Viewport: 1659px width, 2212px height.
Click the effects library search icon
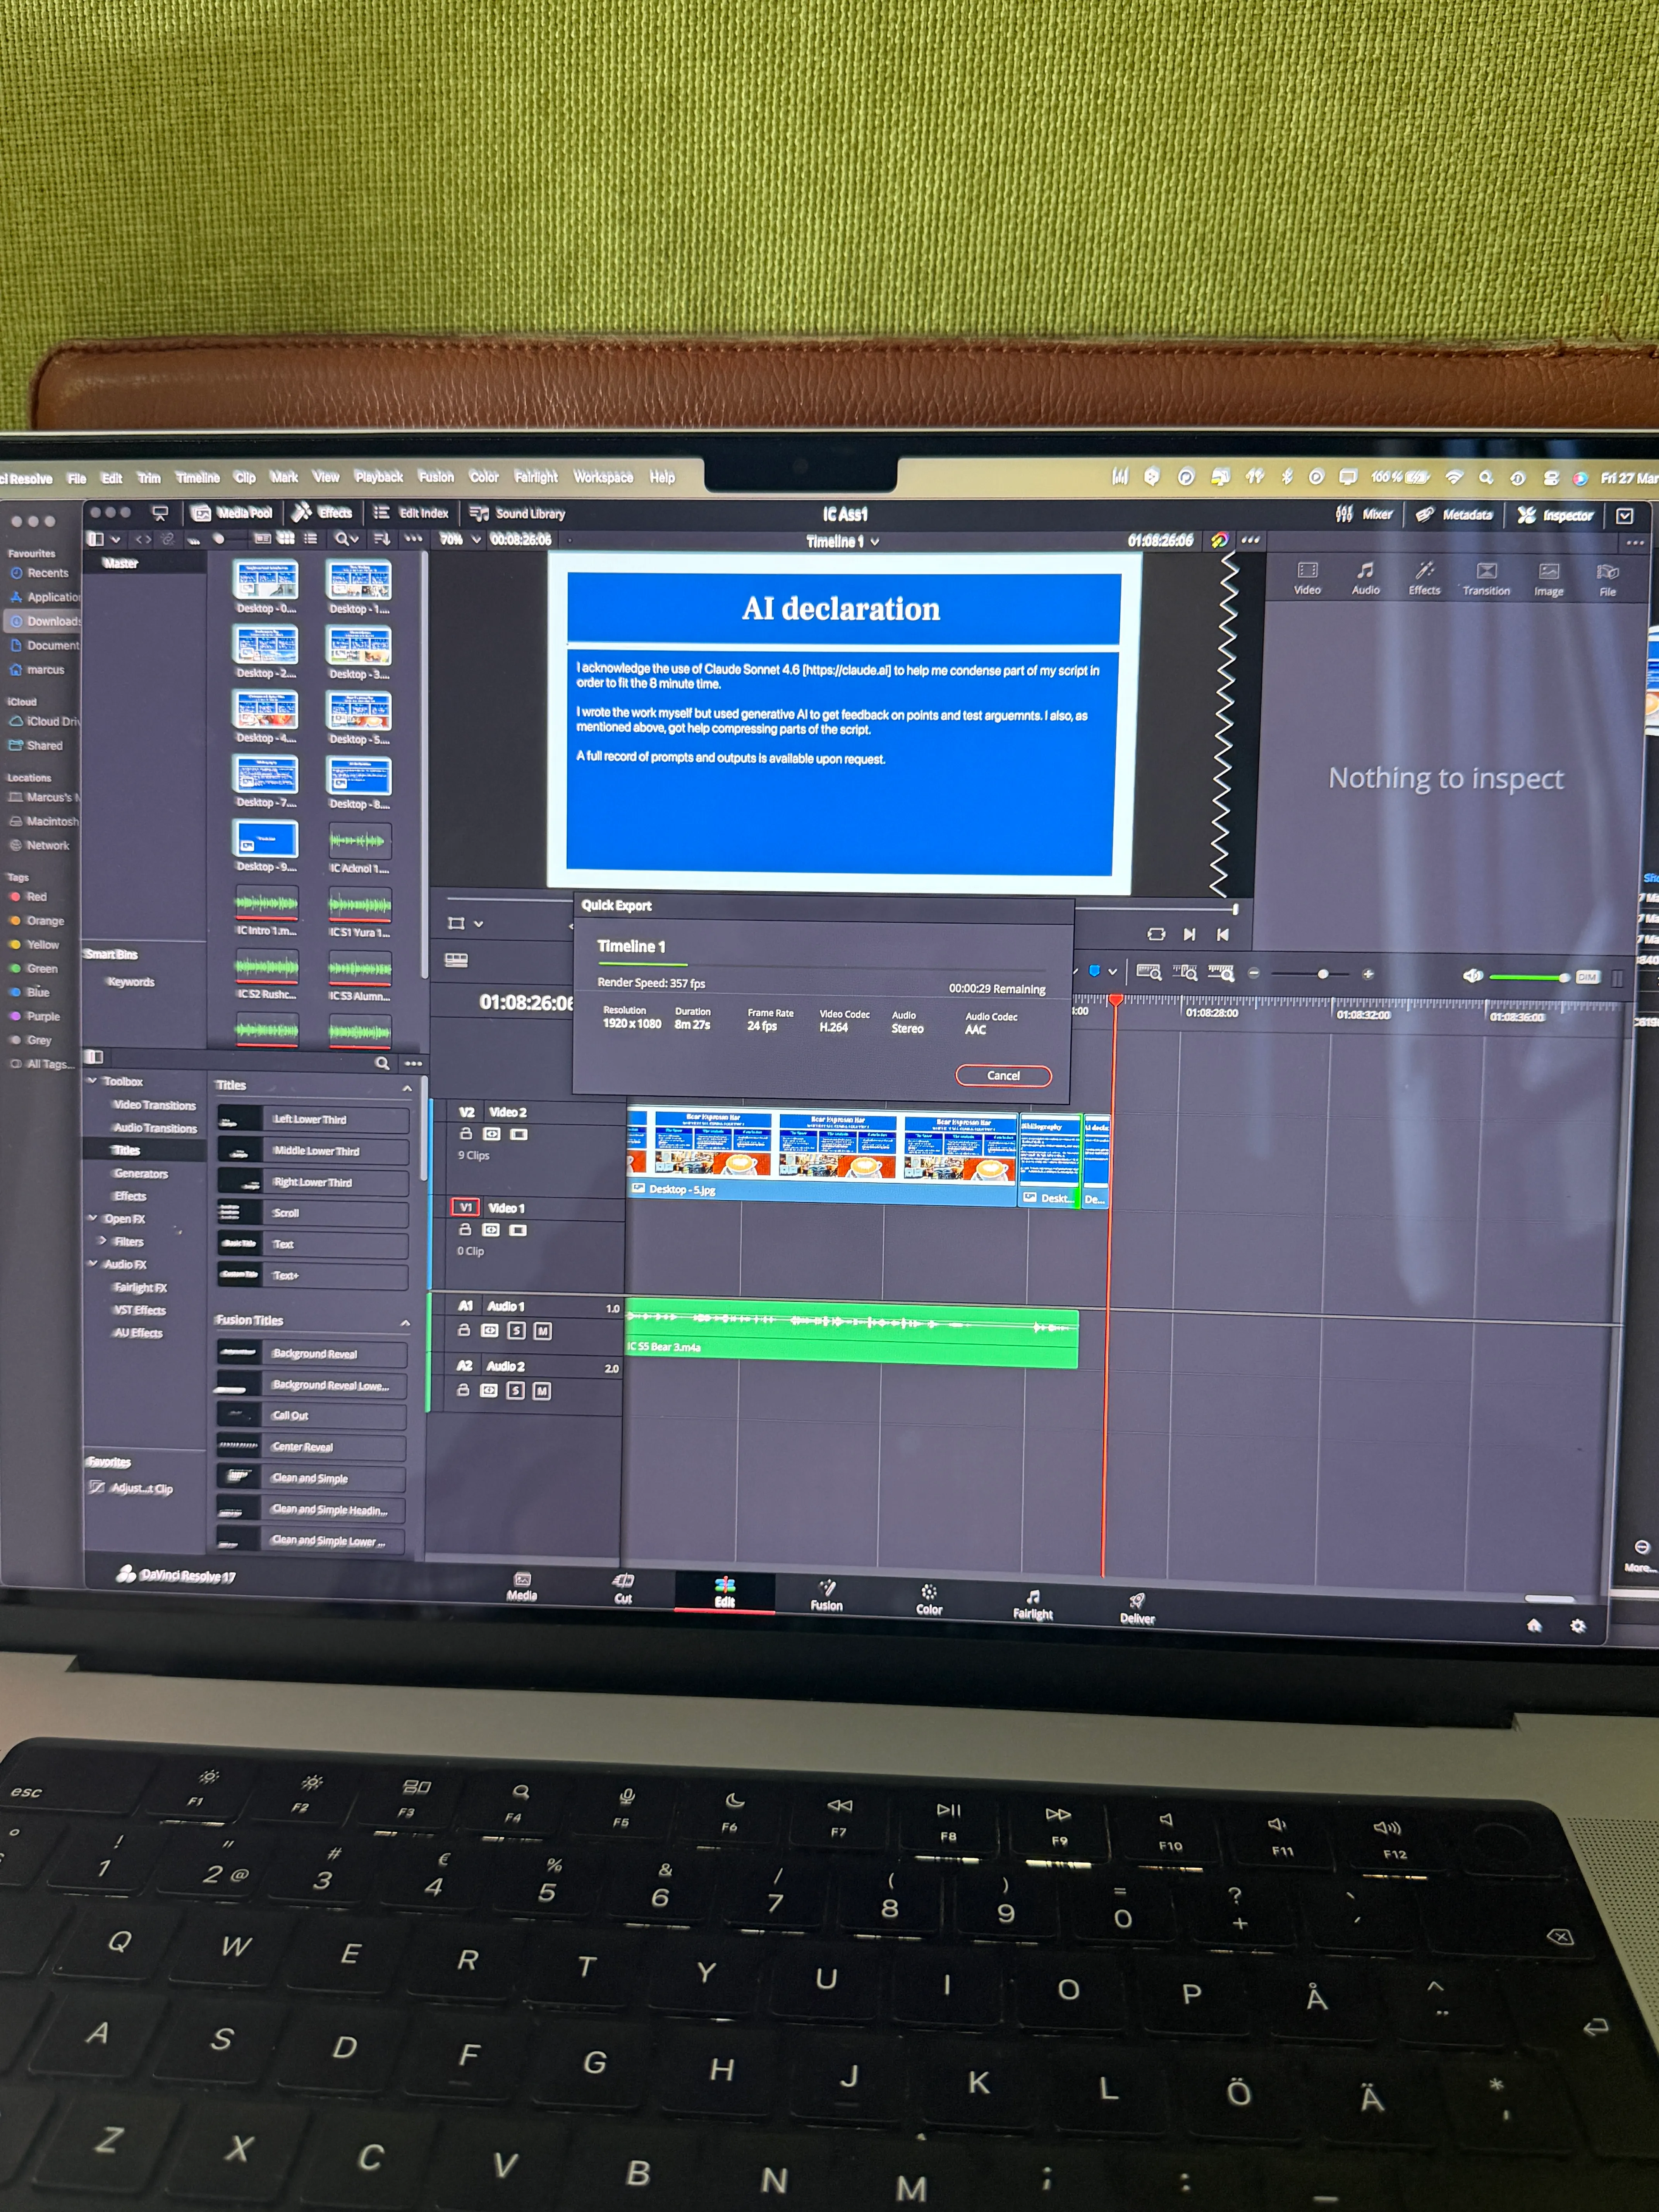382,1063
